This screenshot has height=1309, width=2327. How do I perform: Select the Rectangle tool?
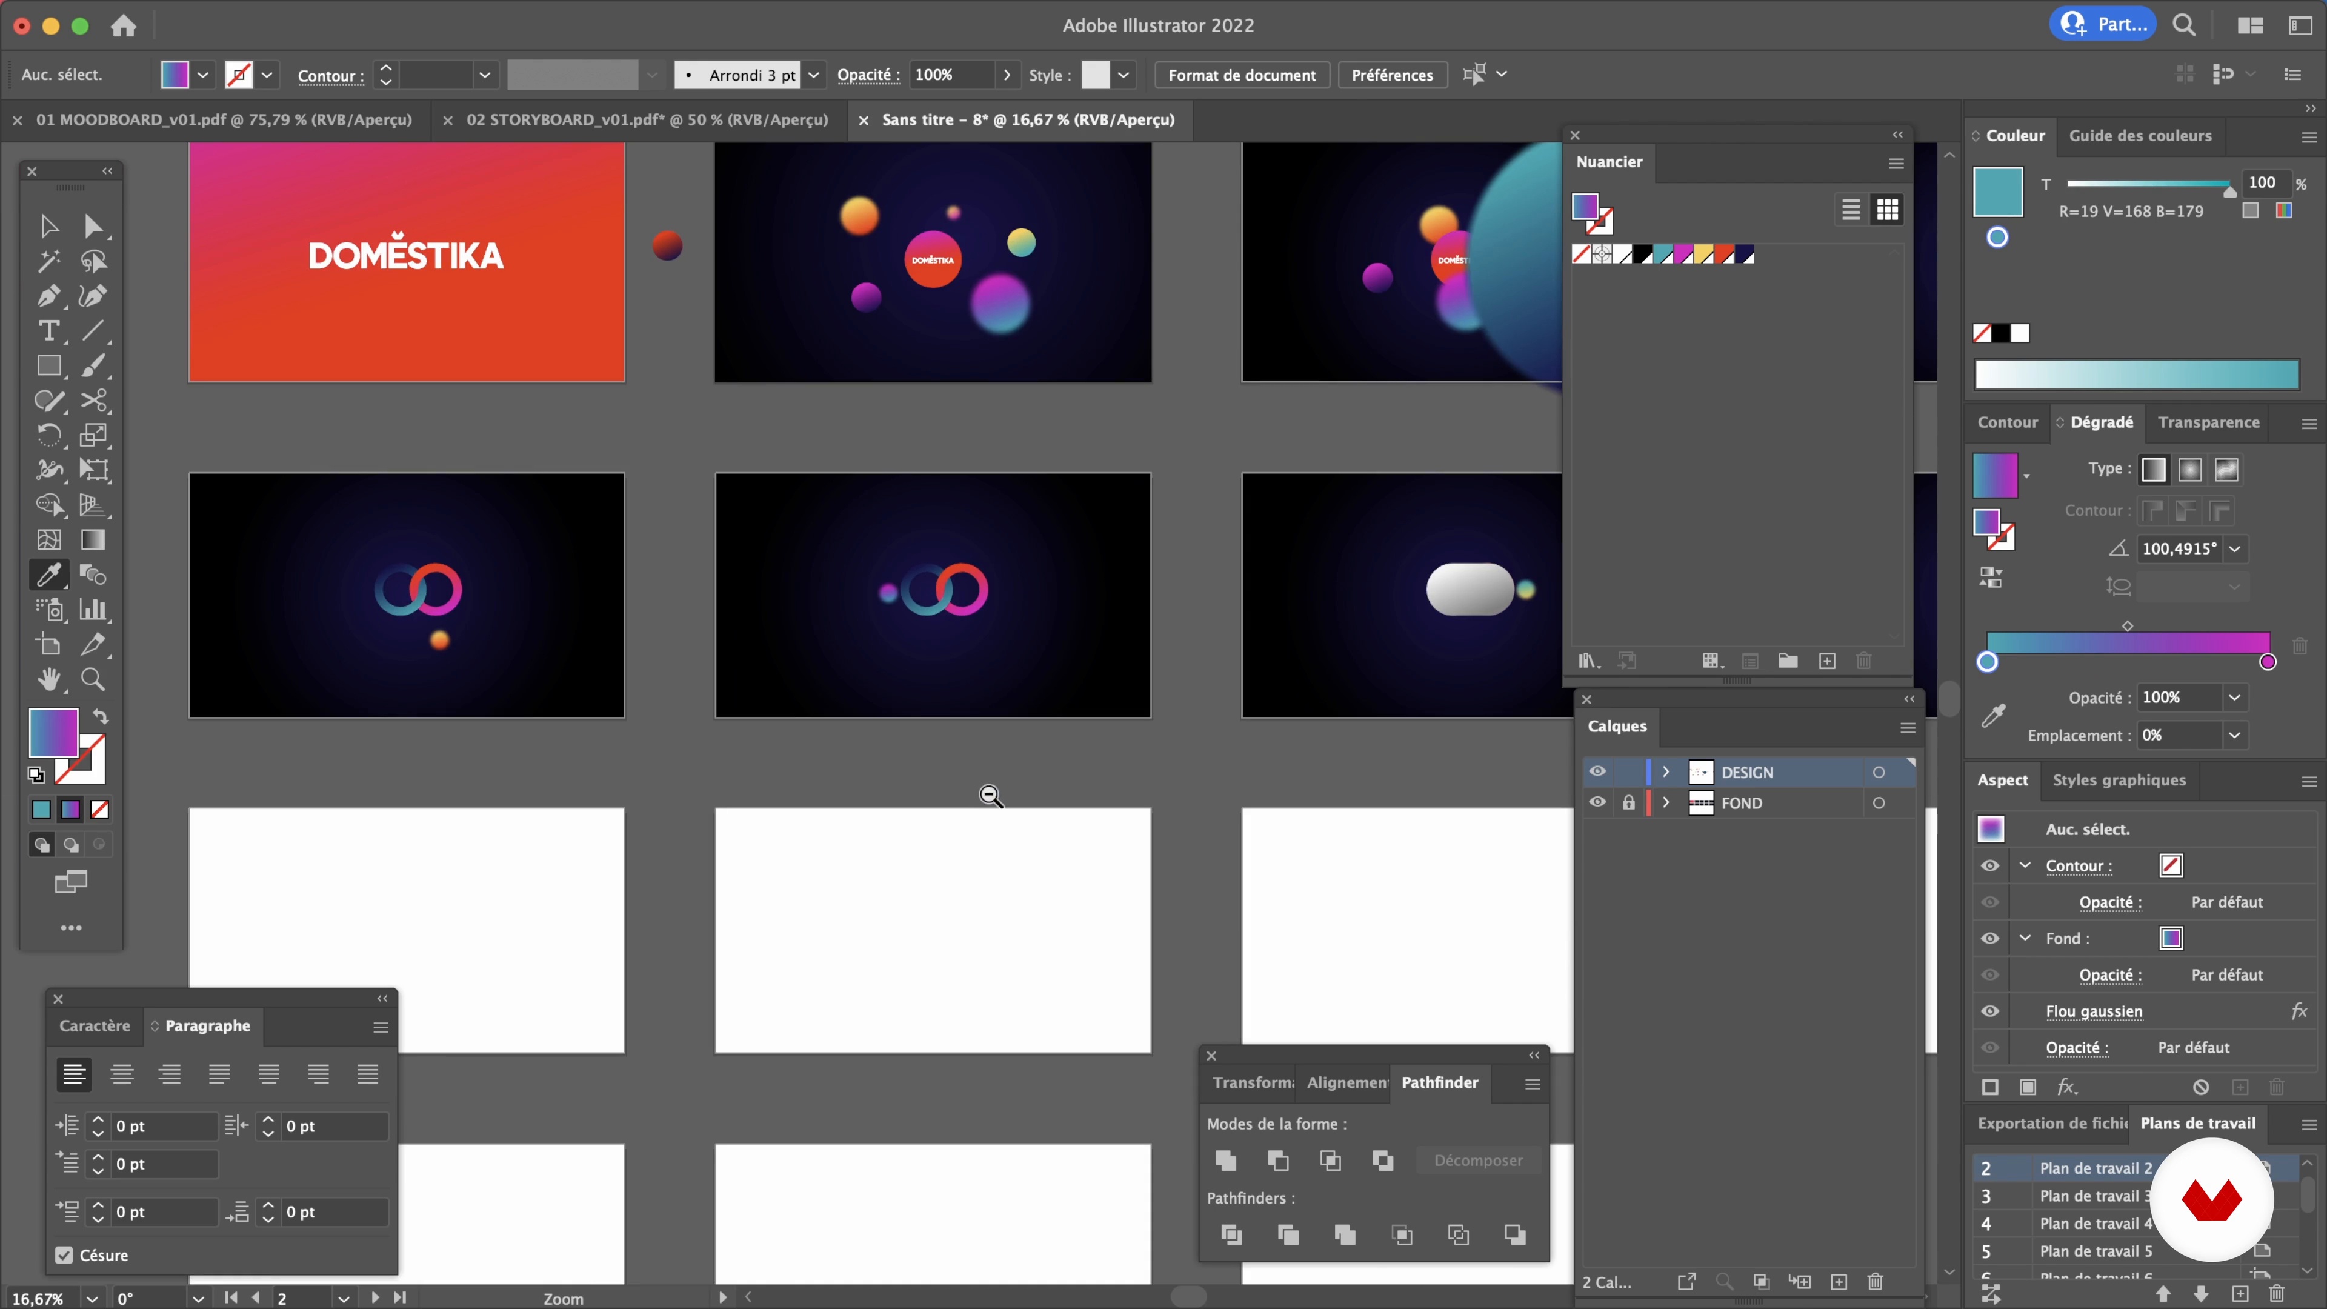click(48, 366)
